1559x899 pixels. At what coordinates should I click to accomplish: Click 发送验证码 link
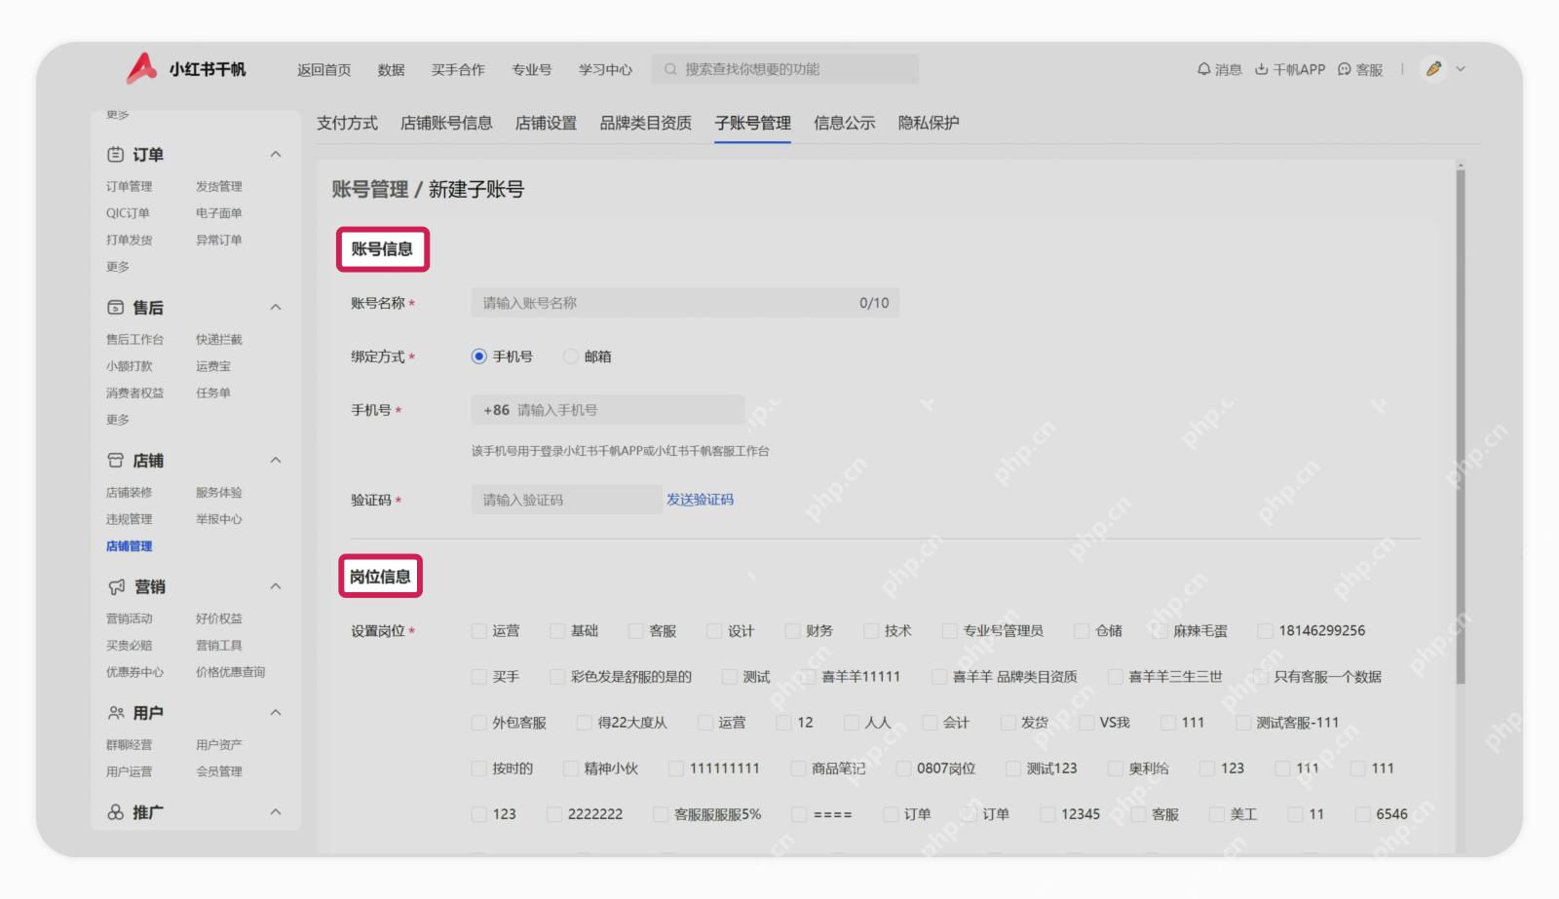point(700,500)
